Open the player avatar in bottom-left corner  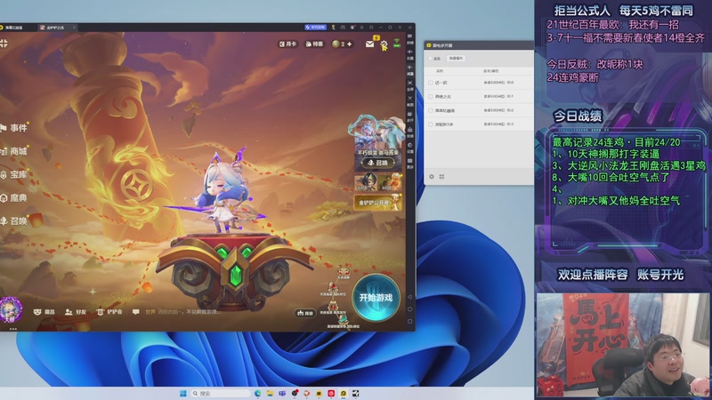click(10, 310)
